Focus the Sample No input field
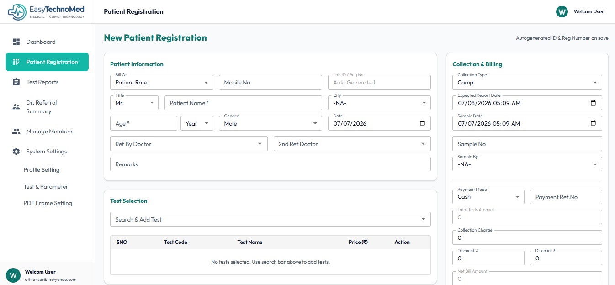Viewport: 615px width, 285px height. point(527,144)
